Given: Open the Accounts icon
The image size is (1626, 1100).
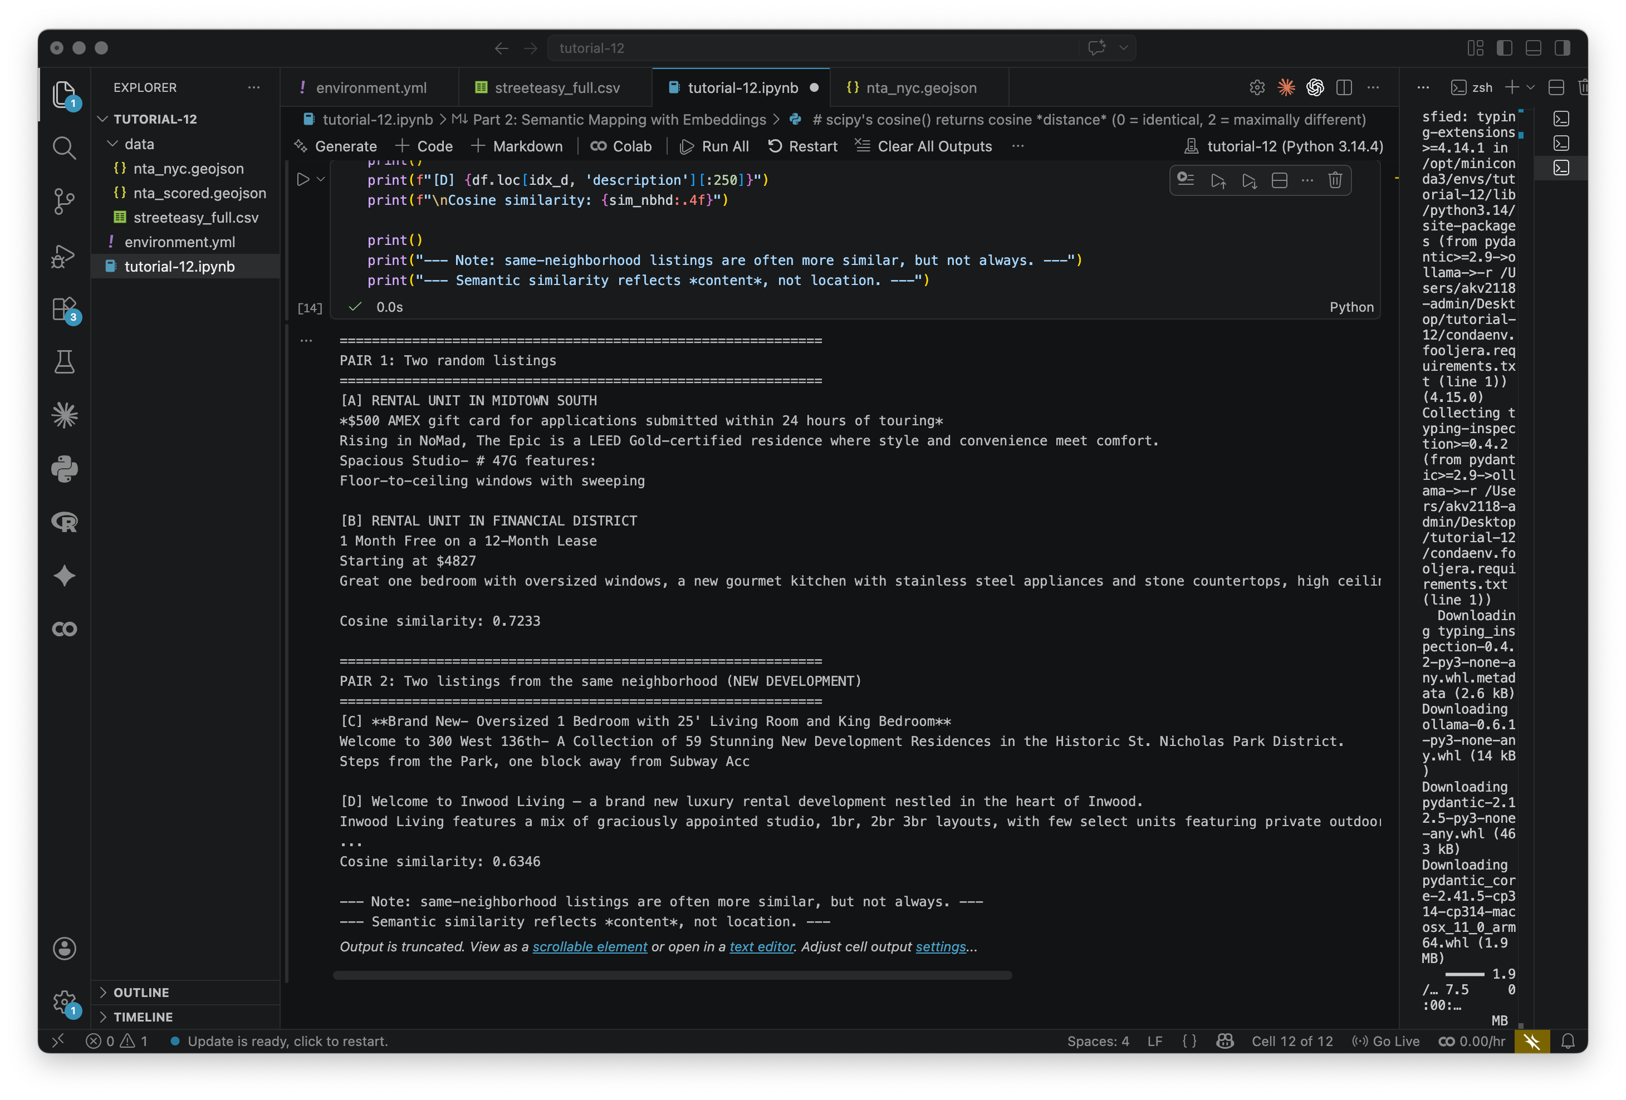Looking at the screenshot, I should 63,949.
